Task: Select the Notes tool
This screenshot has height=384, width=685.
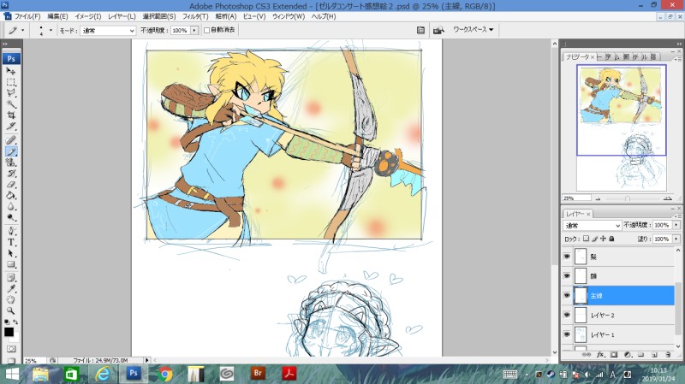Action: 11,278
